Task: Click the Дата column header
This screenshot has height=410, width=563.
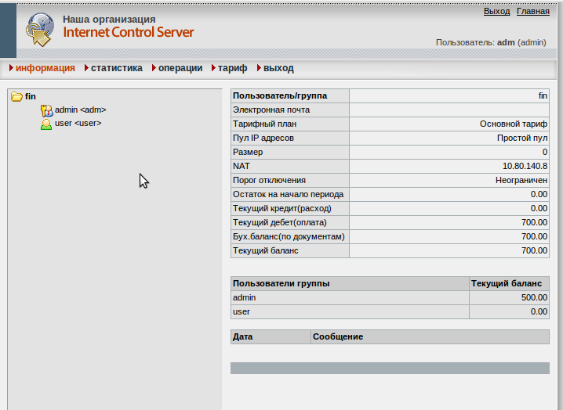Action: pyautogui.click(x=243, y=337)
